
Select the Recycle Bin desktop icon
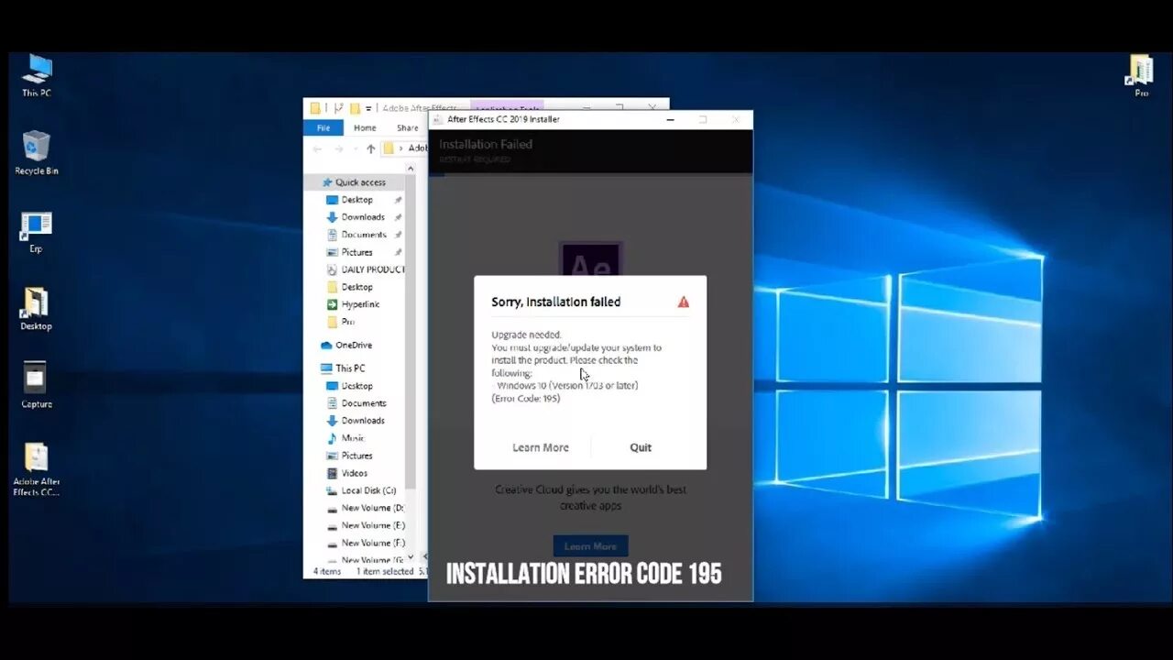(x=37, y=153)
